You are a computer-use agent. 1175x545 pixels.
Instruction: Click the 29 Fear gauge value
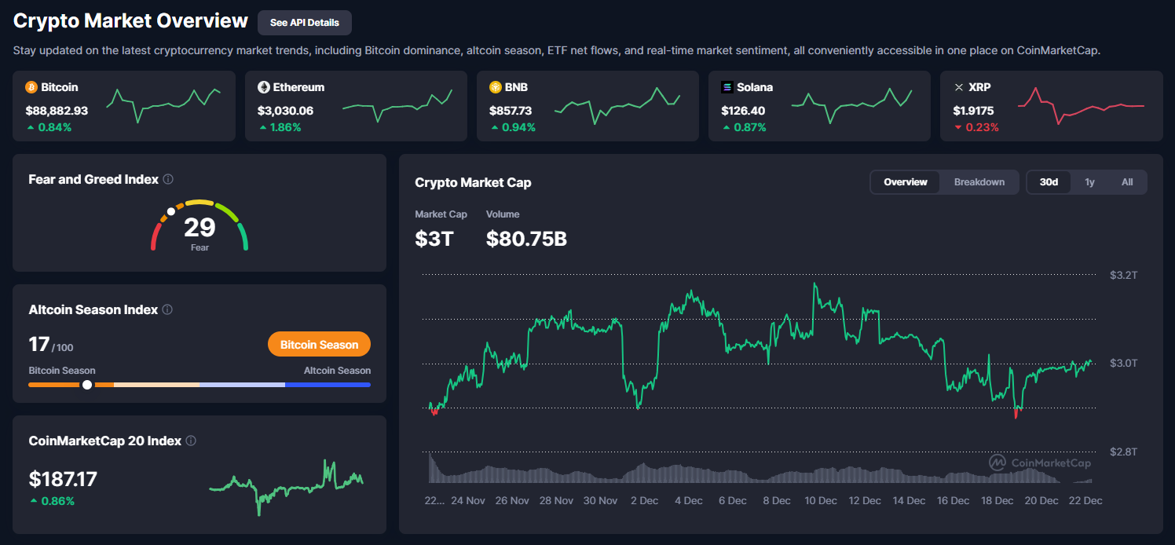point(199,228)
